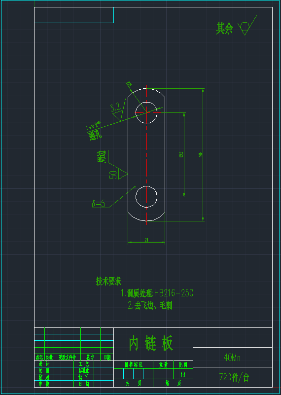Select the 50 roughness value text
This screenshot has width=281, height=395.
(113, 175)
